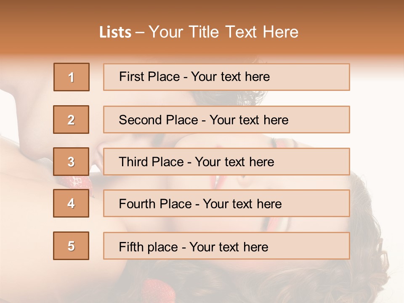
Task: Select the Fourth Place text bar
Action: [226, 204]
